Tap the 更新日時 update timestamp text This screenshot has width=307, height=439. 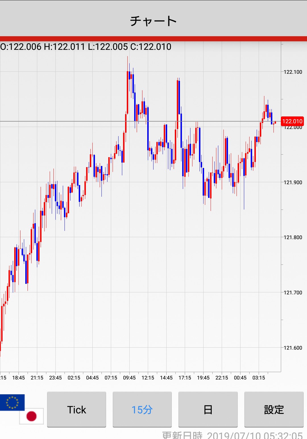[x=232, y=435]
